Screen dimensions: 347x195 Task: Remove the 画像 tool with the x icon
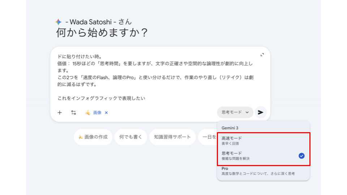pyautogui.click(x=106, y=113)
